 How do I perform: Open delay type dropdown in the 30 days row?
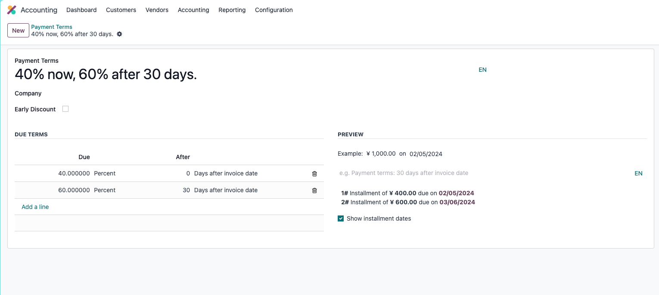[x=226, y=190]
